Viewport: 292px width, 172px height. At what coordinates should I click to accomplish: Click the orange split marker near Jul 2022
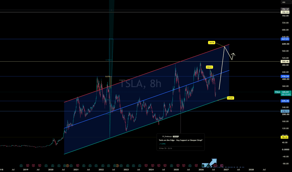tap(117, 165)
